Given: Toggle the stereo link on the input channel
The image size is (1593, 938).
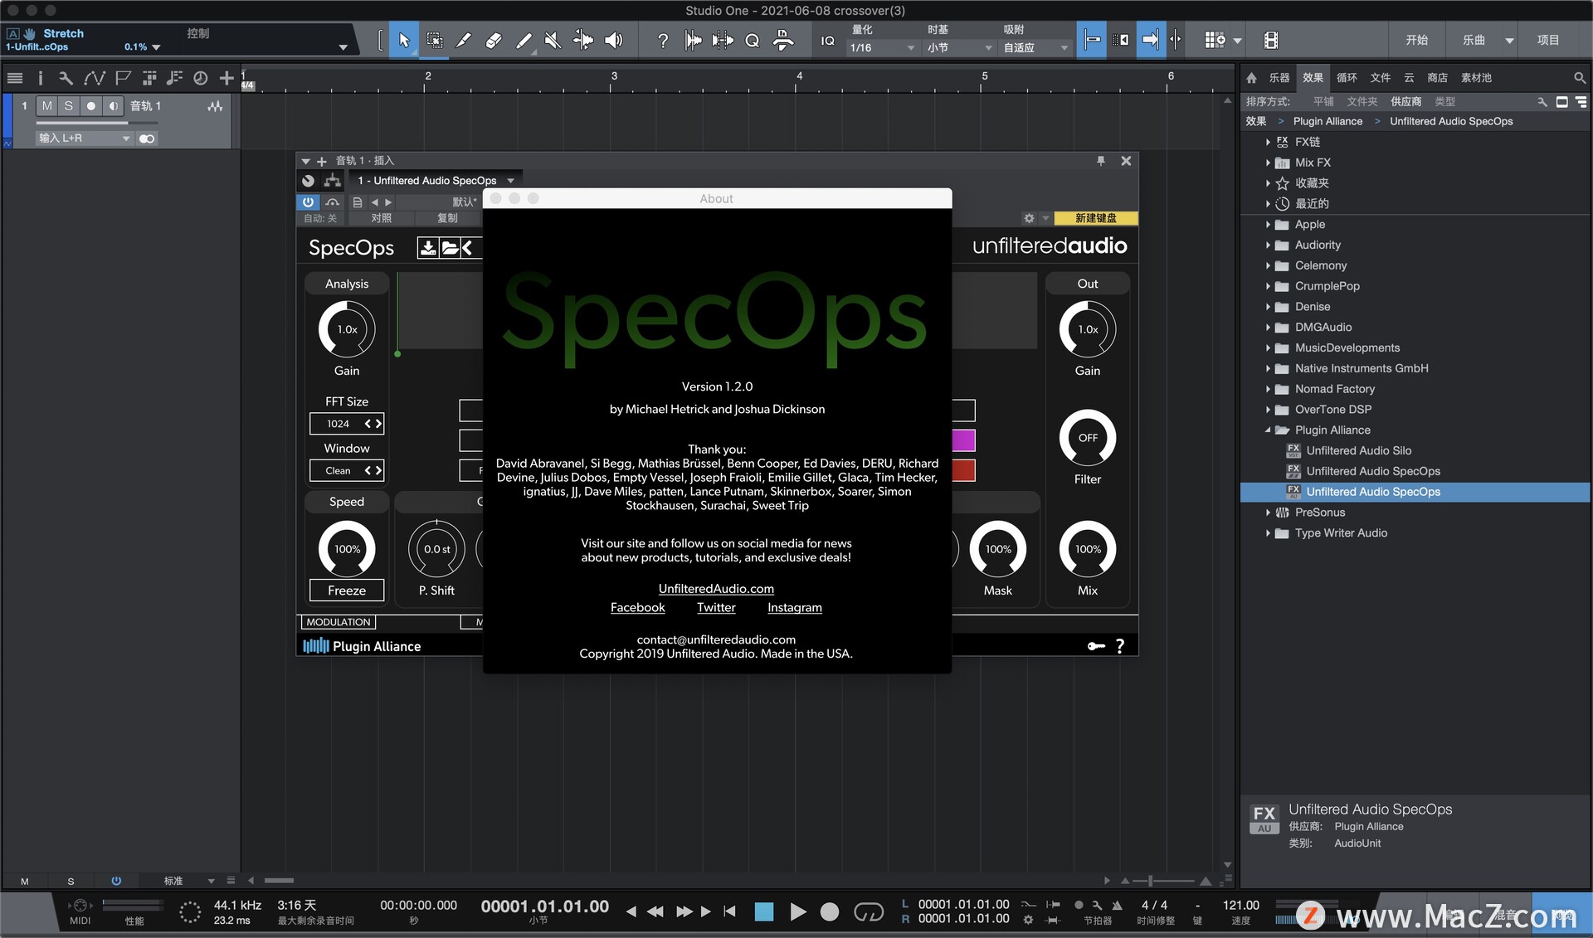Looking at the screenshot, I should tap(147, 139).
